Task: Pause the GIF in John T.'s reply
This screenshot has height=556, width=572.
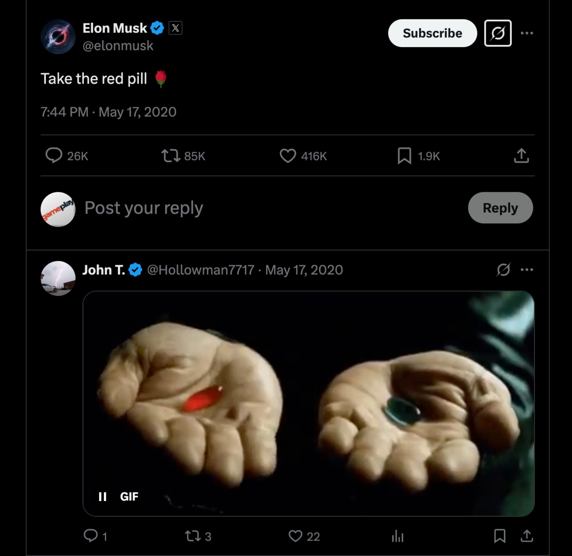Action: tap(103, 496)
